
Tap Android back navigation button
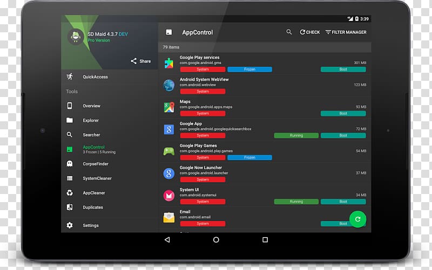click(x=167, y=240)
